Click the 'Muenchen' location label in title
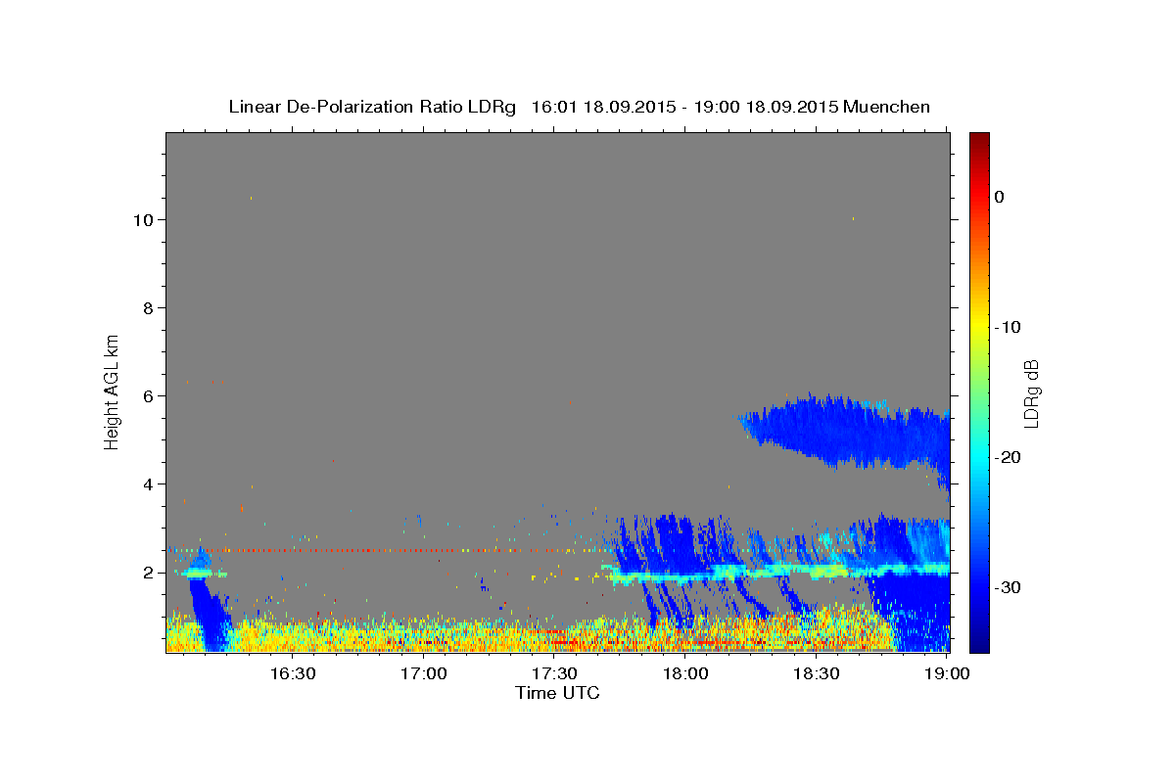The width and height of the screenshot is (1175, 783). tap(887, 107)
